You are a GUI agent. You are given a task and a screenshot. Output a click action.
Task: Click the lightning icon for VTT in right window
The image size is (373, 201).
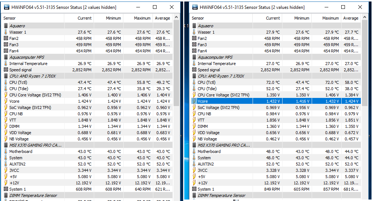click(194, 120)
